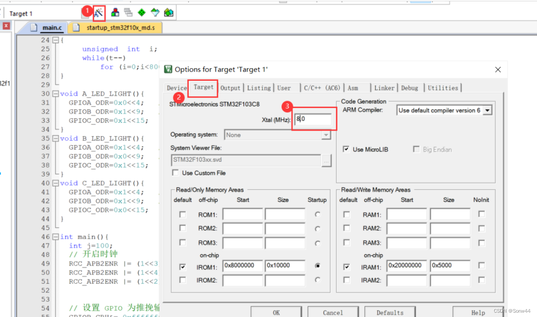The height and width of the screenshot is (317, 537).
Task: Enable ROM1 default checkbox
Action: (183, 214)
